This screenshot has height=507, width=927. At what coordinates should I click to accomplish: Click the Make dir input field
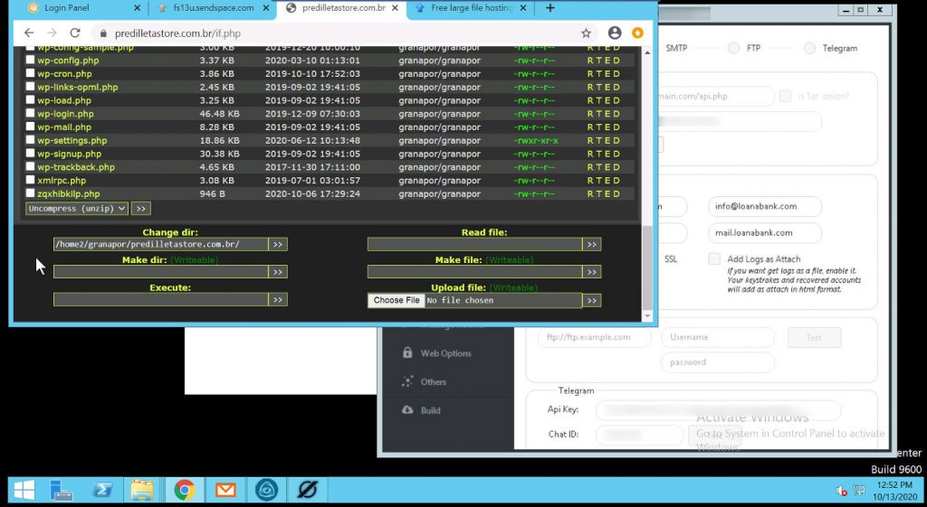pyautogui.click(x=161, y=272)
